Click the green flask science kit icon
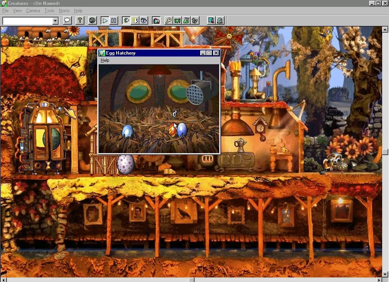389x282 pixels. point(186,20)
